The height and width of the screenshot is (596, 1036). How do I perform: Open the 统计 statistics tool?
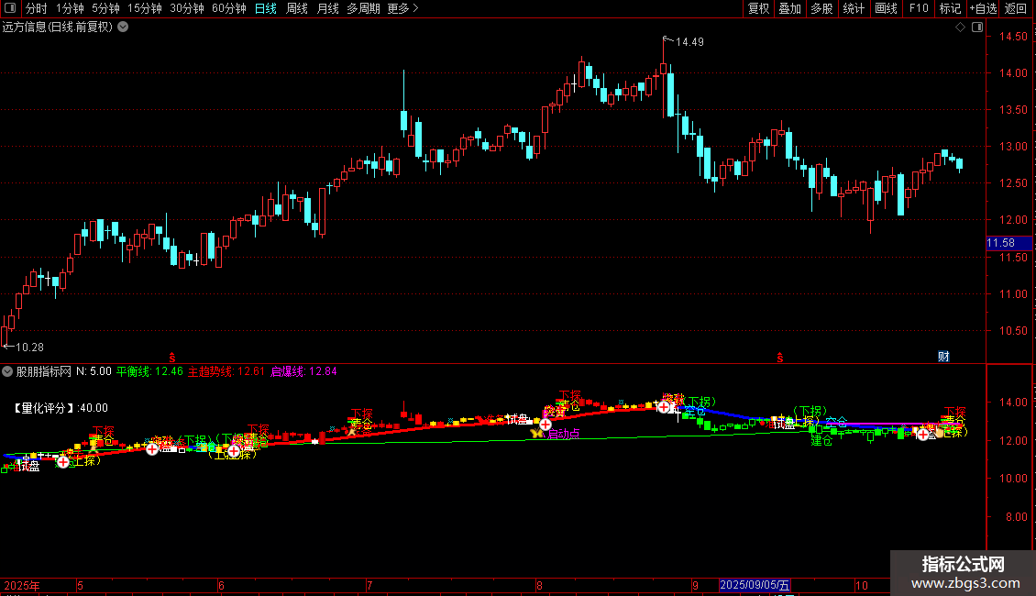pyautogui.click(x=854, y=8)
